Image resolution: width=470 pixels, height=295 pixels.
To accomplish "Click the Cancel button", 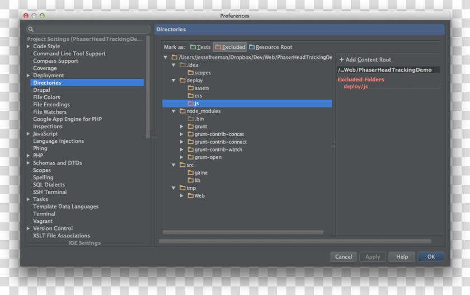I will (x=344, y=256).
